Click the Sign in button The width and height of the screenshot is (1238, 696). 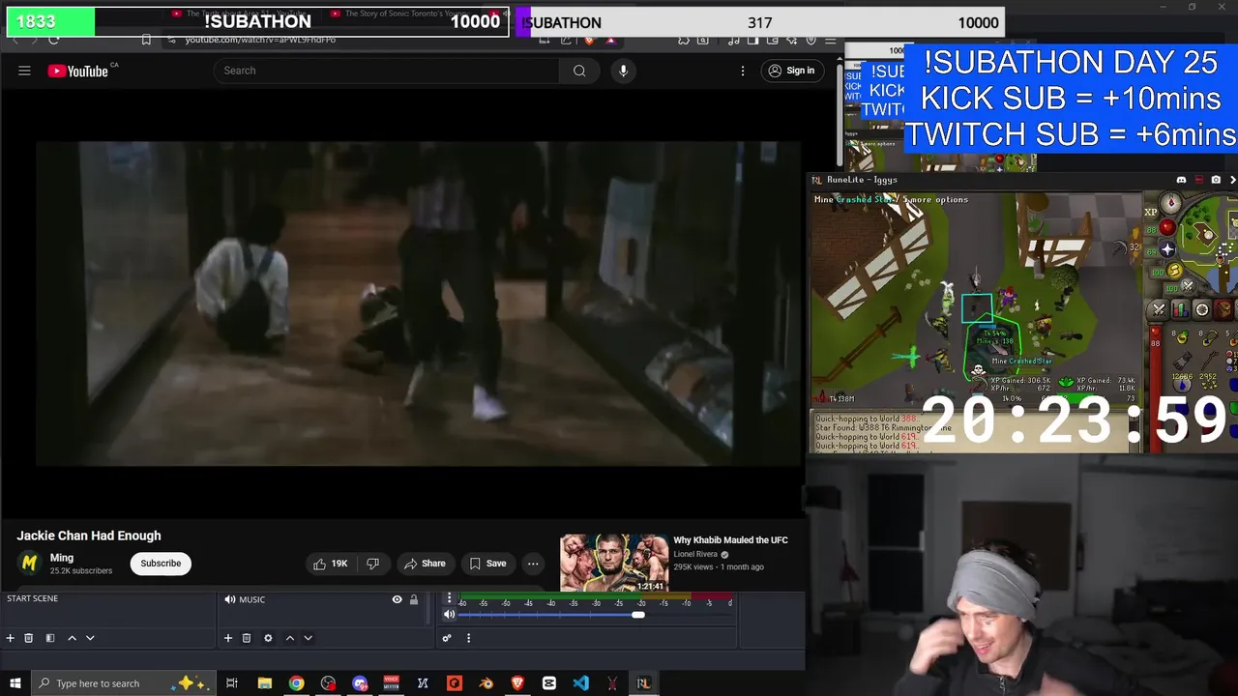(x=791, y=71)
